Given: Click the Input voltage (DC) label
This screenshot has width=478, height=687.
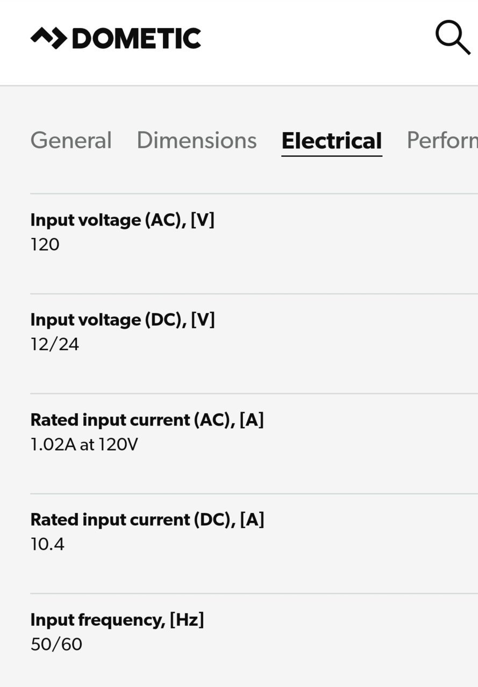Looking at the screenshot, I should point(123,320).
